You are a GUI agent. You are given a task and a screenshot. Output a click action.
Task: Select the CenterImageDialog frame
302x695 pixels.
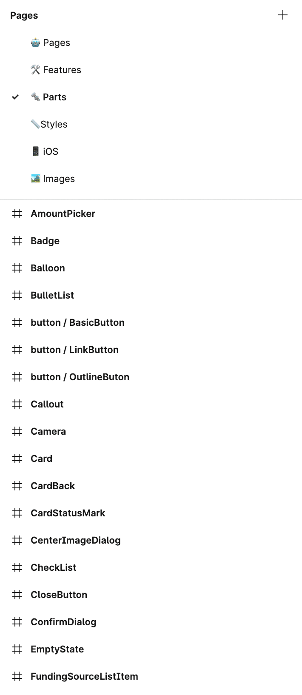coord(76,540)
